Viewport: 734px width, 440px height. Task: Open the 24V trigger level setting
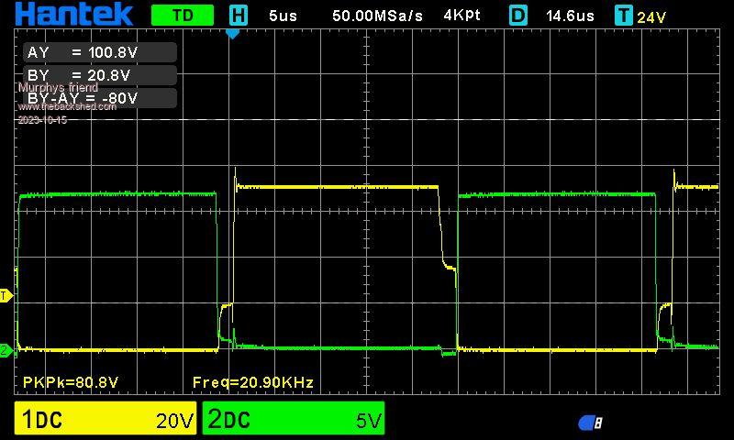(651, 16)
